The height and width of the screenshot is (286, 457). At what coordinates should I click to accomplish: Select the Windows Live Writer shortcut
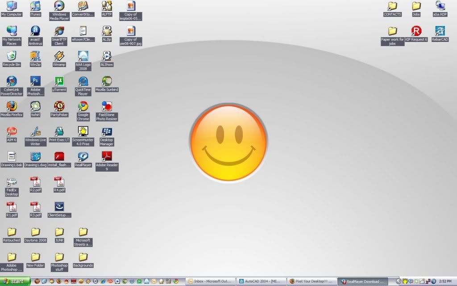[x=35, y=136]
